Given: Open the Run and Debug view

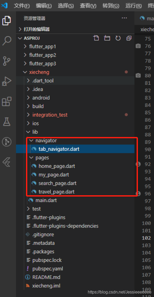Looking at the screenshot, I should [x=7, y=81].
